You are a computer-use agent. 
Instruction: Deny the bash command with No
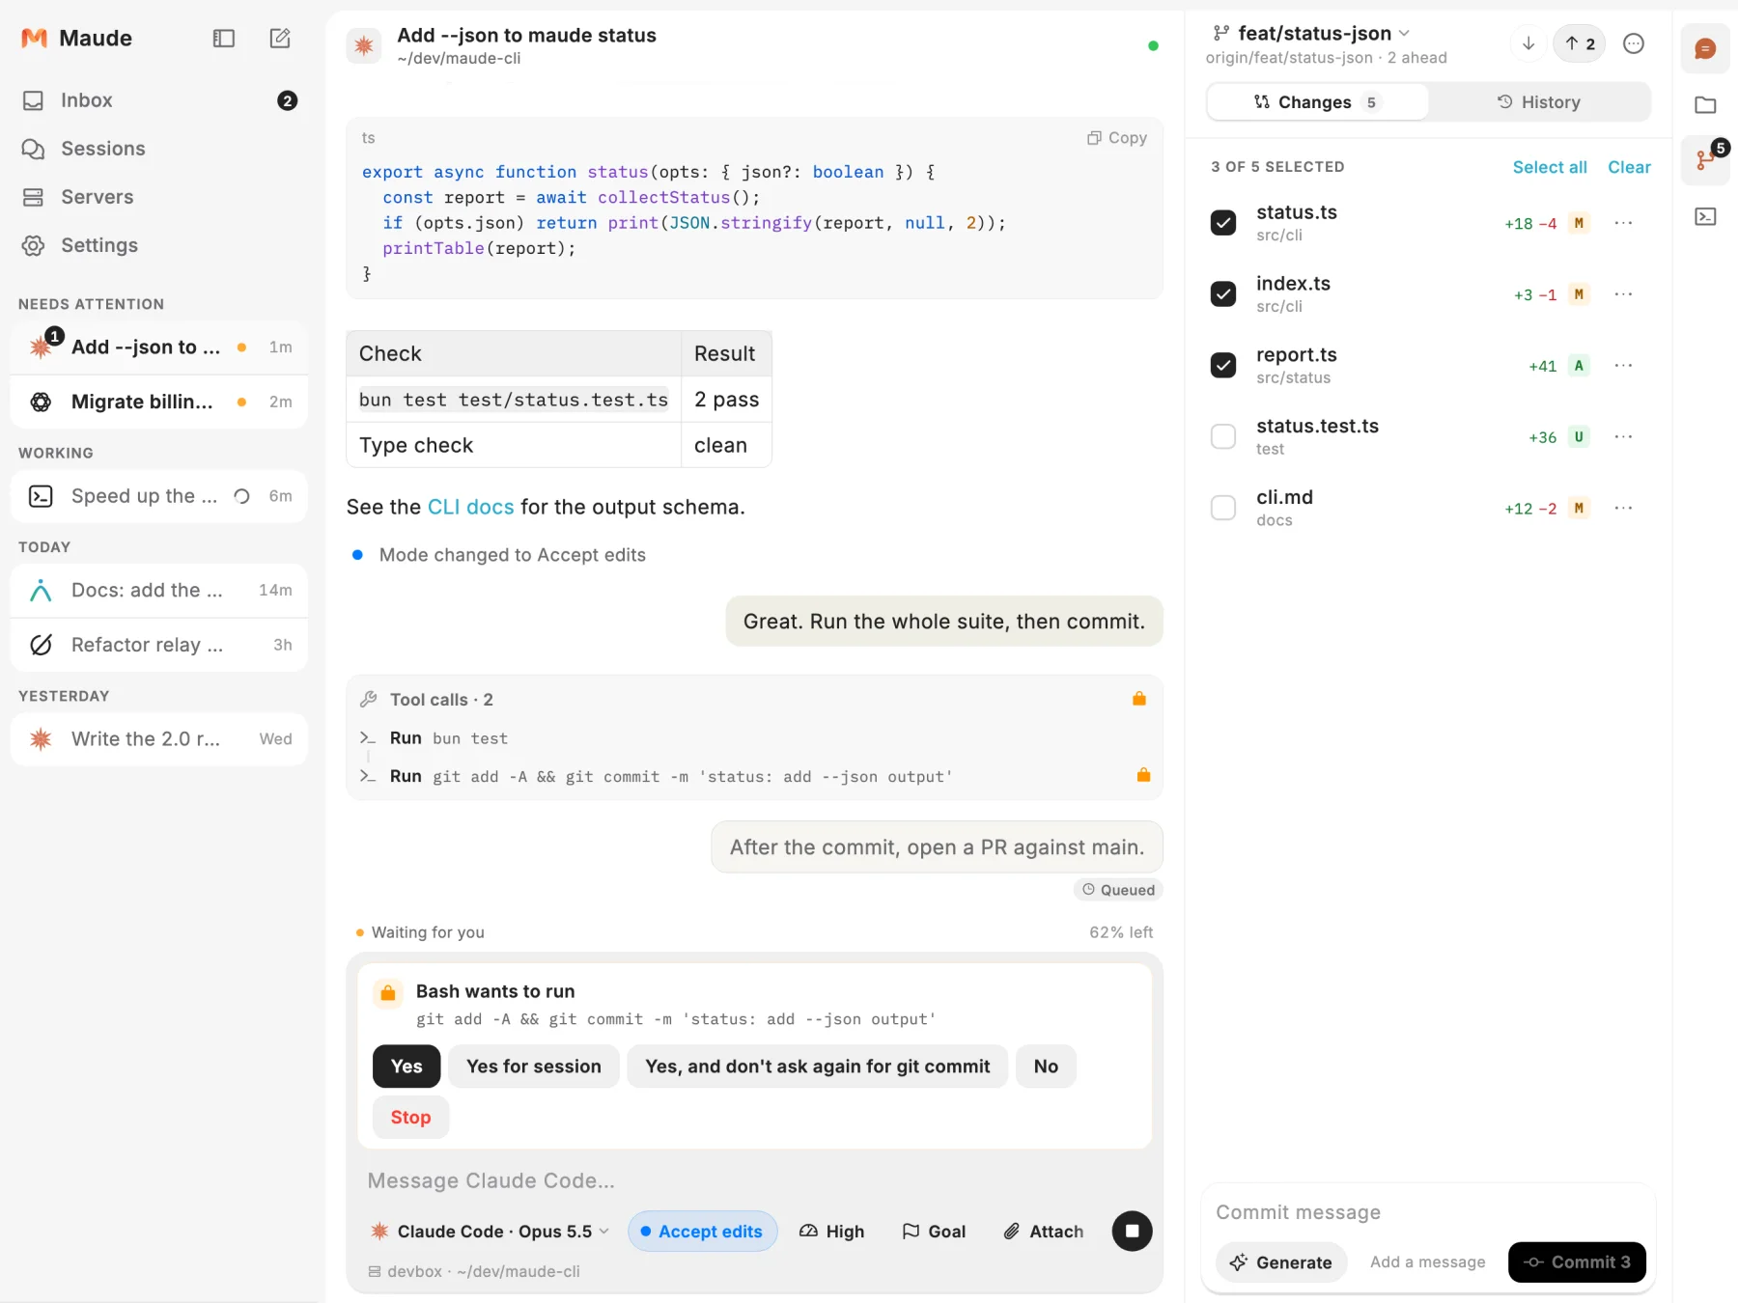pyautogui.click(x=1046, y=1067)
